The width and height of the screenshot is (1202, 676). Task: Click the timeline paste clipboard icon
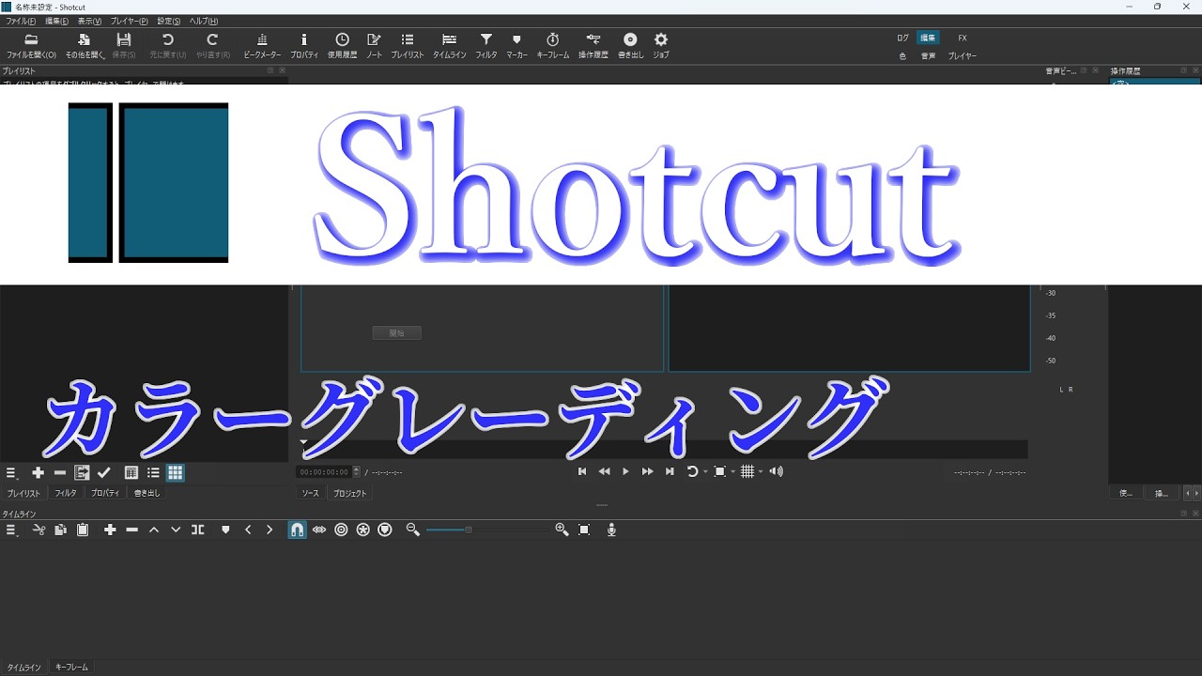point(83,530)
